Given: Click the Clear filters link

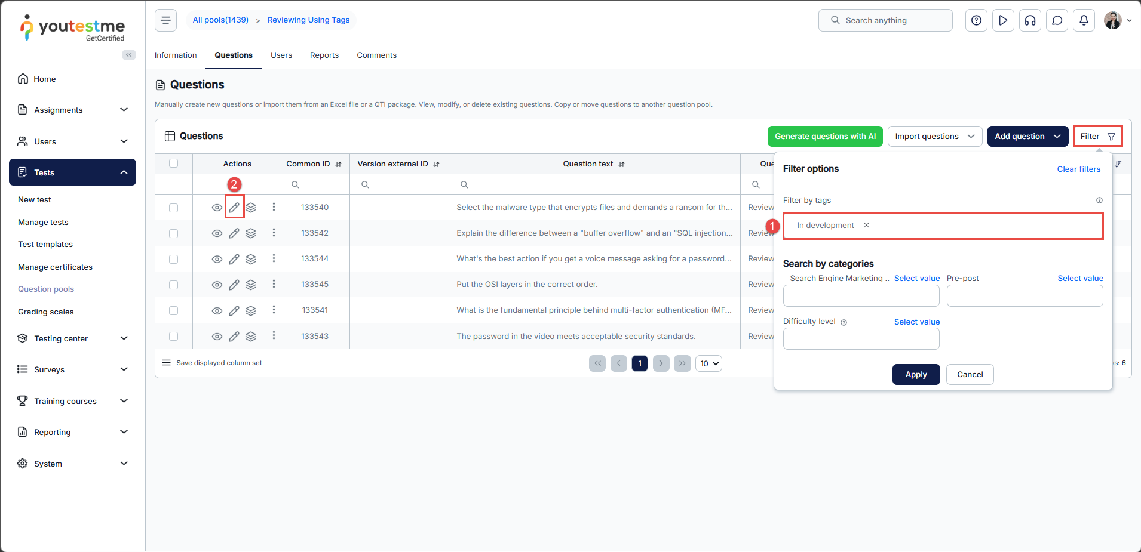Looking at the screenshot, I should pyautogui.click(x=1078, y=169).
